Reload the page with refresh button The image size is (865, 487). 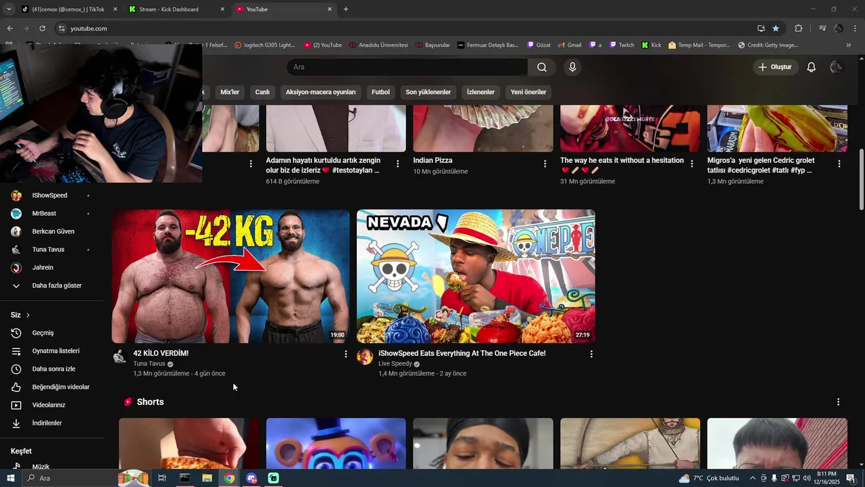(x=42, y=28)
